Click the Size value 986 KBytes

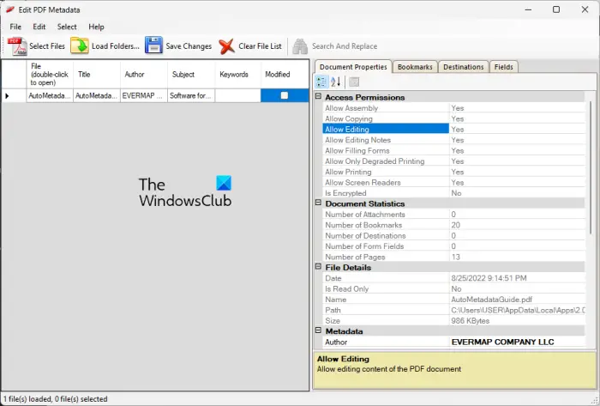471,321
